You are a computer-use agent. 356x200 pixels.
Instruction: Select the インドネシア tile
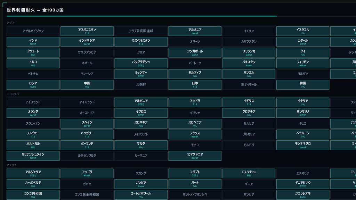coord(87,42)
